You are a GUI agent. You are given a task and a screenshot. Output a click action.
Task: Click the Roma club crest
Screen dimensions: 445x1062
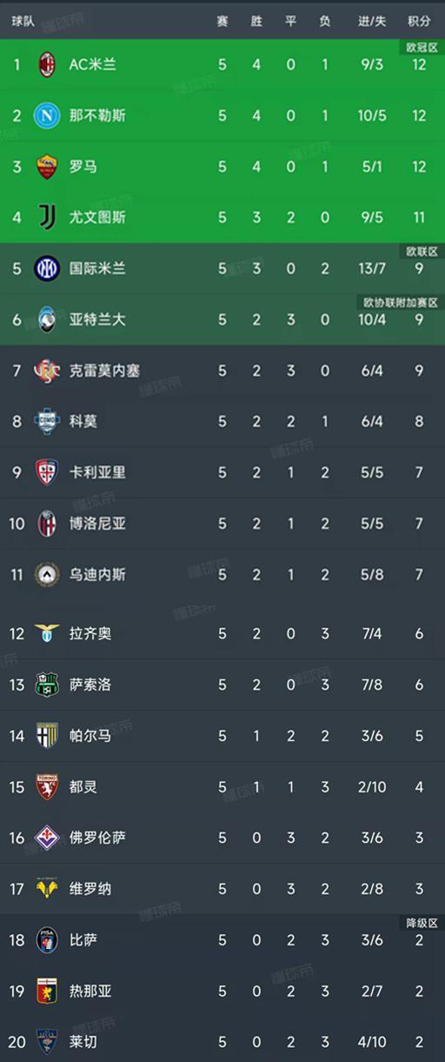click(x=47, y=166)
